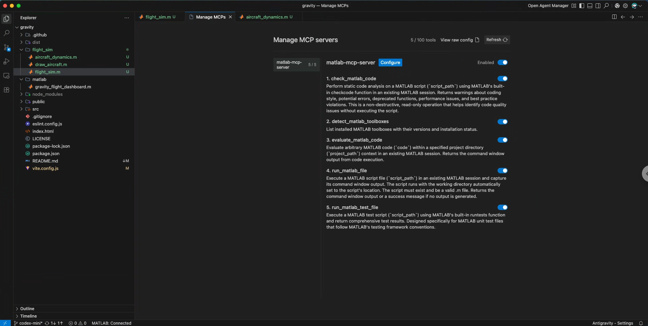Open the Search view in activity bar
This screenshot has height=326, width=648.
[x=6, y=33]
